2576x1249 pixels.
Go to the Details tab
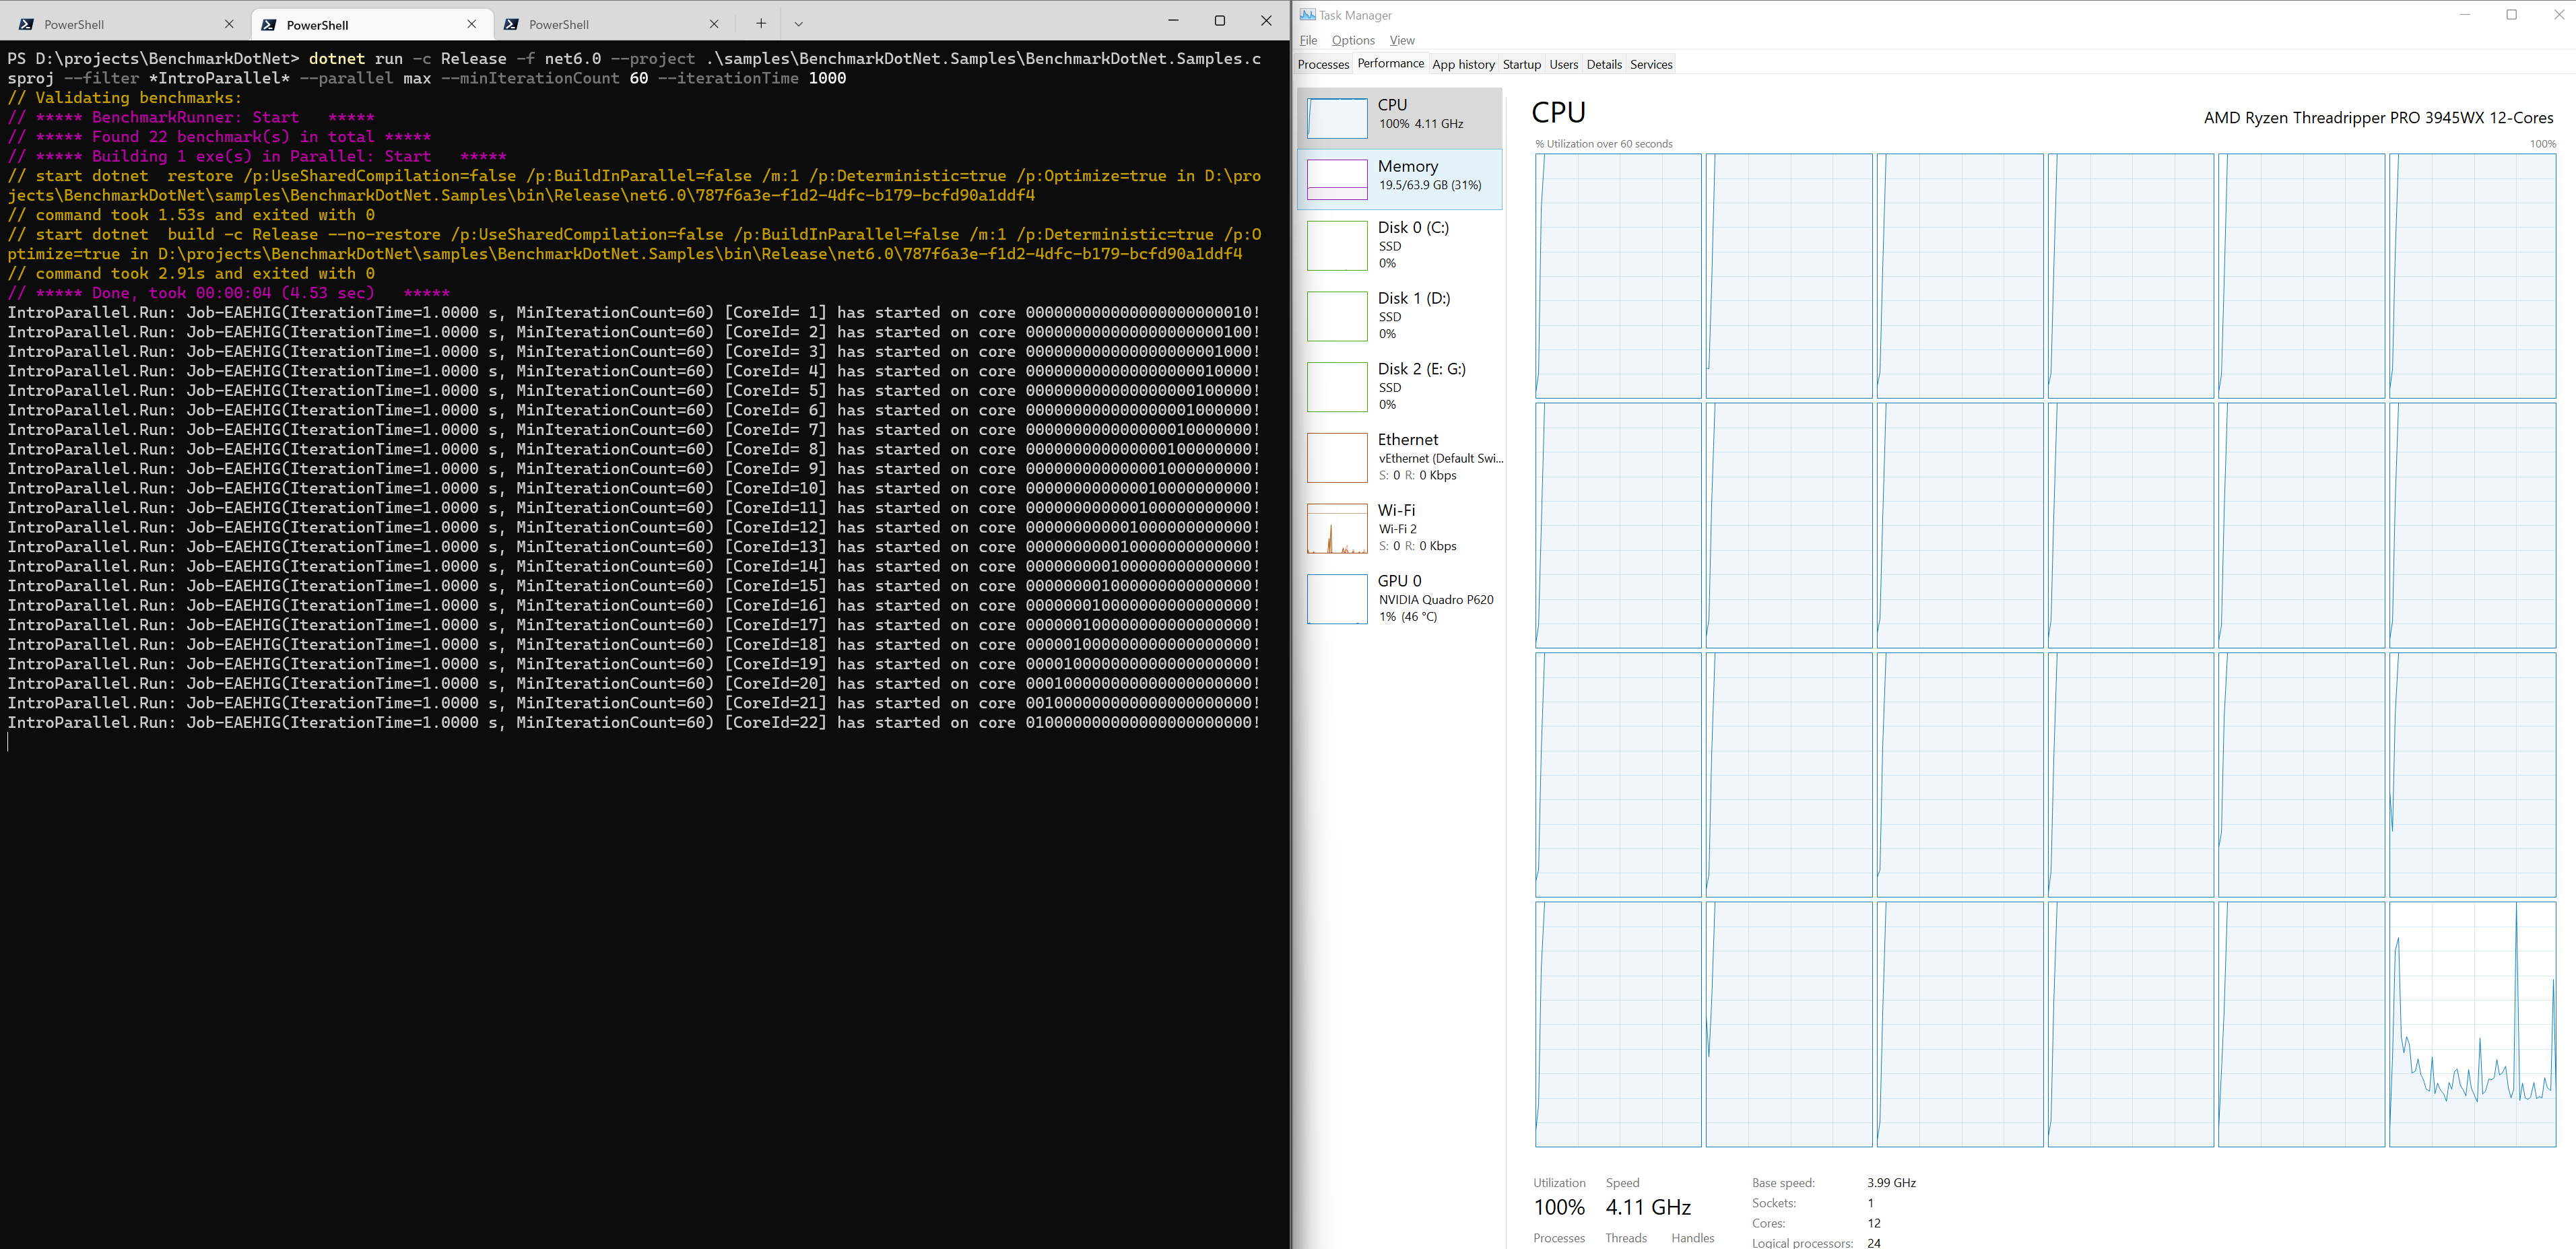click(1603, 64)
